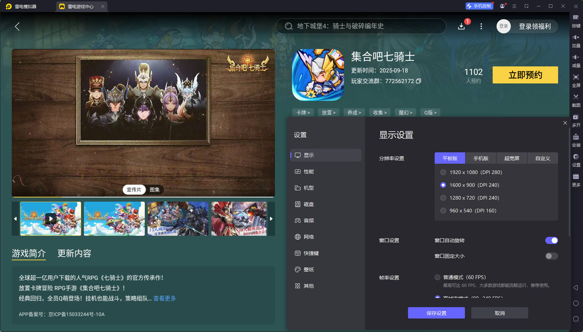583x332 pixels.
Task: Open the 机型 settings section
Action: coord(326,188)
